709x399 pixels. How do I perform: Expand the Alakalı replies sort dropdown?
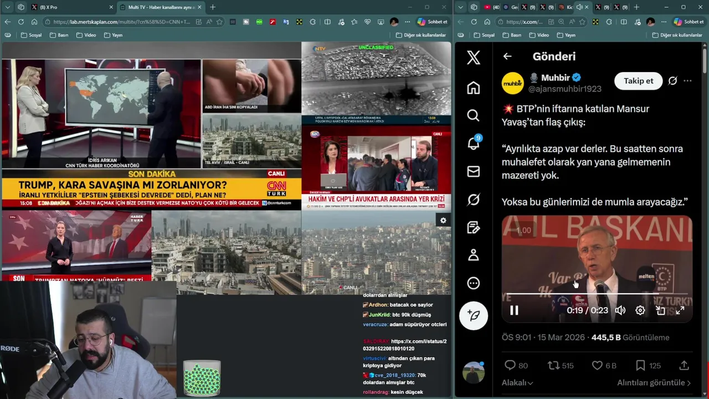(517, 382)
